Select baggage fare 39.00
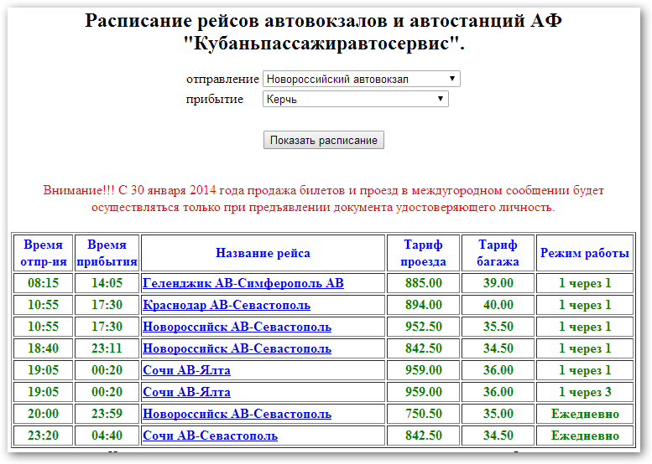This screenshot has width=652, height=464. click(x=498, y=283)
